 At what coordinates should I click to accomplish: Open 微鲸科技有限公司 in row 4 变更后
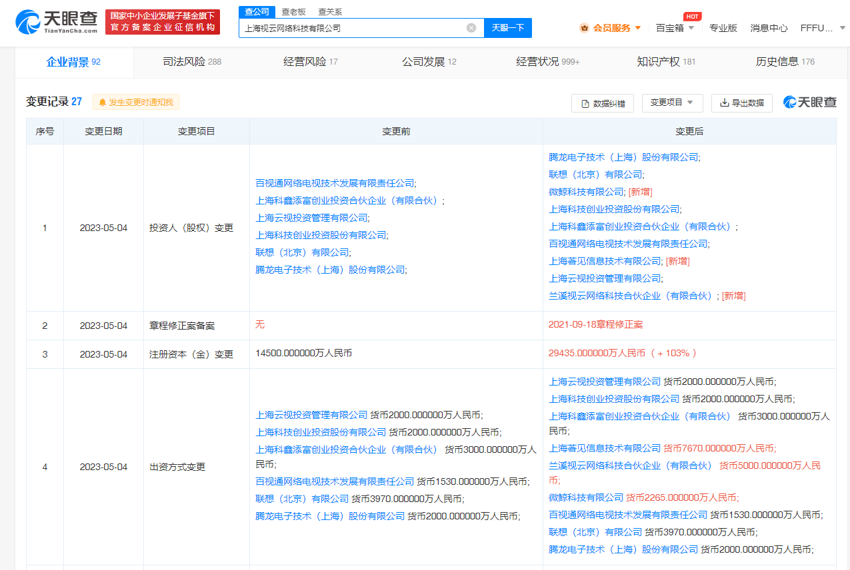pos(586,497)
